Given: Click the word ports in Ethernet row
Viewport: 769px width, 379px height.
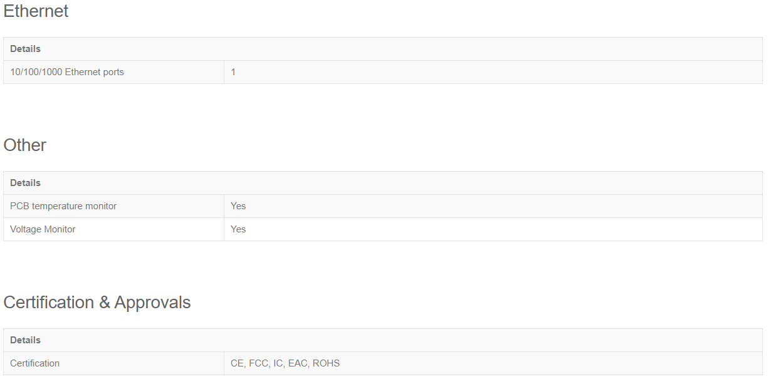Looking at the screenshot, I should click(x=113, y=72).
